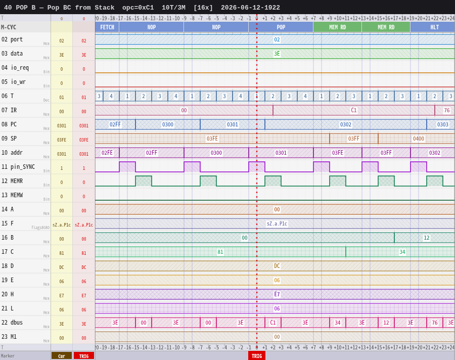Select the 03FF segment in the SP row
The image size is (455, 360).
point(354,139)
